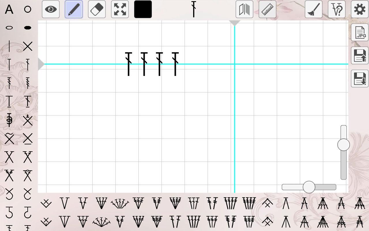Choose the filled black oval slip stitch

(x=28, y=28)
